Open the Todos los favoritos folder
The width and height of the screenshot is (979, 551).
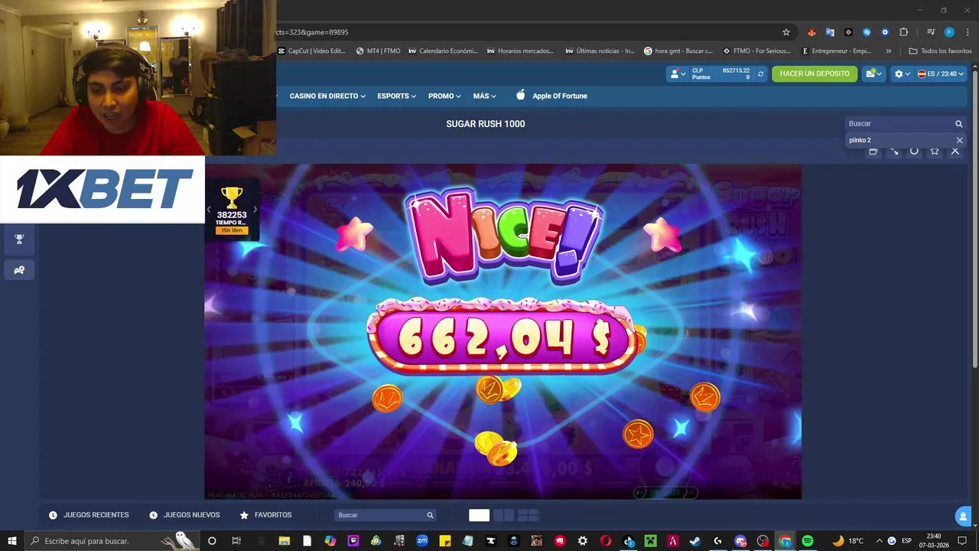(x=940, y=51)
